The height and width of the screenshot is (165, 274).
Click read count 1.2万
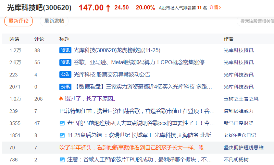15,50
